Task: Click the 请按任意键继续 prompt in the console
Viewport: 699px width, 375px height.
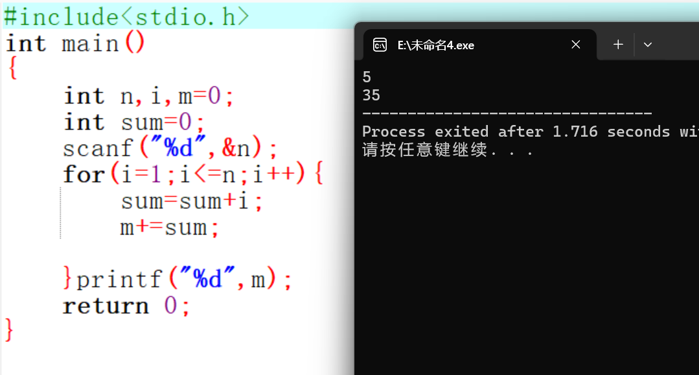Action: (447, 150)
